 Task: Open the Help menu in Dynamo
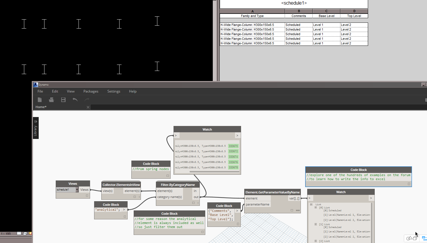[x=133, y=91]
